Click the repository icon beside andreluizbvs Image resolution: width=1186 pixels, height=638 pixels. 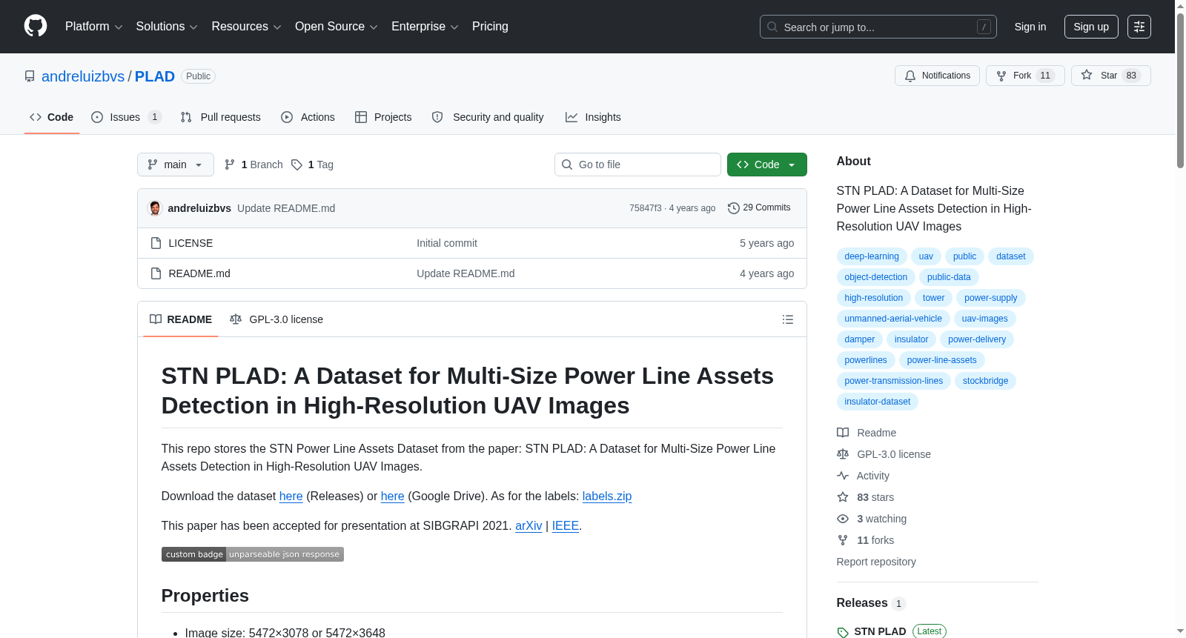30,76
